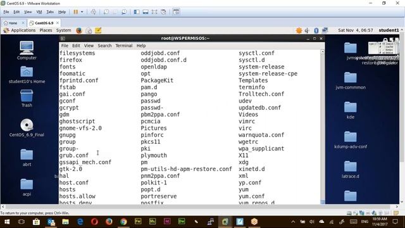Image resolution: width=405 pixels, height=228 pixels.
Task: Open terminal View menu
Action: 89,46
